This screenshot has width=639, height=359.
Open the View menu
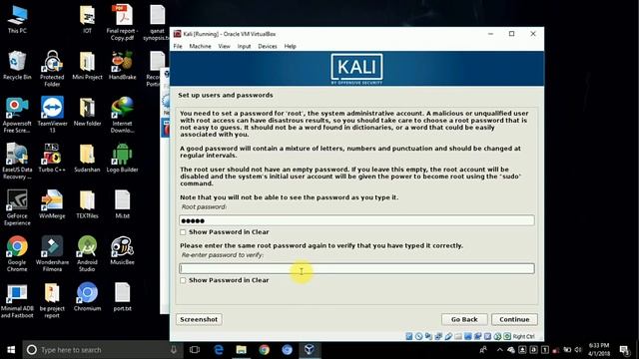[224, 47]
